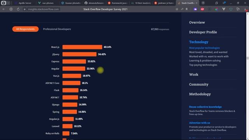Screen dimensions: 249x140
Task: Click the Angular 22.96% bar
Action: (x=74, y=68)
